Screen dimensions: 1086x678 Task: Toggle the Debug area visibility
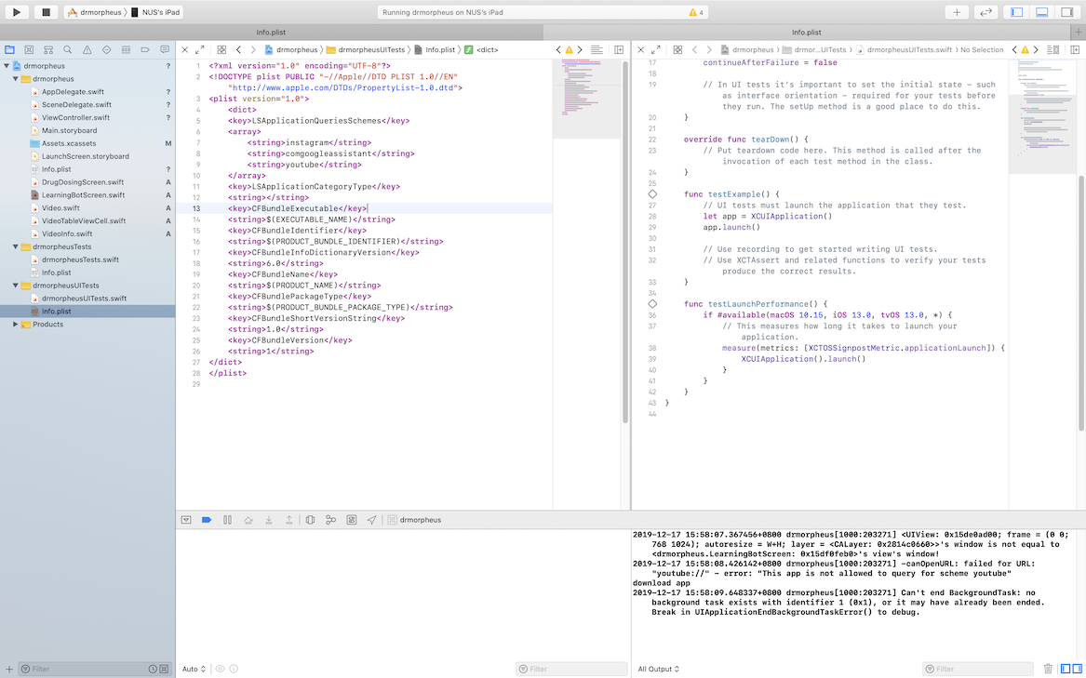pyautogui.click(x=1041, y=12)
